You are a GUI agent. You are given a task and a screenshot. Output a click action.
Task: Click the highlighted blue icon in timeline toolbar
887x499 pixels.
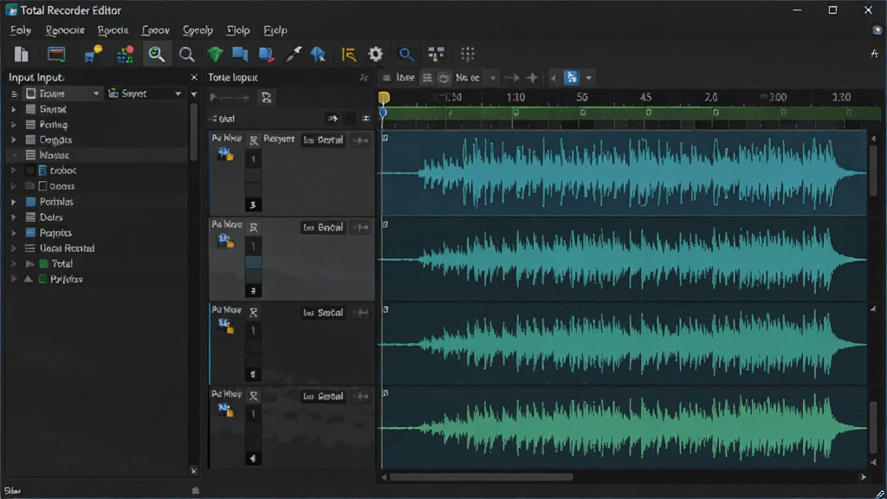pos(572,77)
